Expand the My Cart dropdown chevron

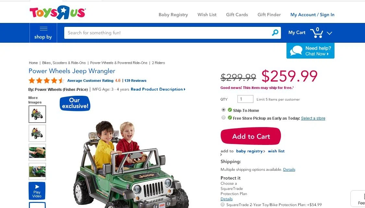pyautogui.click(x=329, y=33)
